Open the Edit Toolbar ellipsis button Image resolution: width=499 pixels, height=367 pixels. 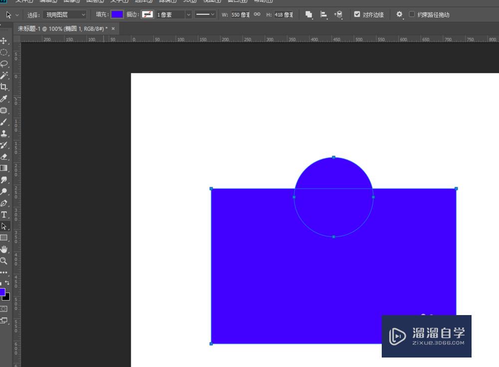tap(4, 273)
